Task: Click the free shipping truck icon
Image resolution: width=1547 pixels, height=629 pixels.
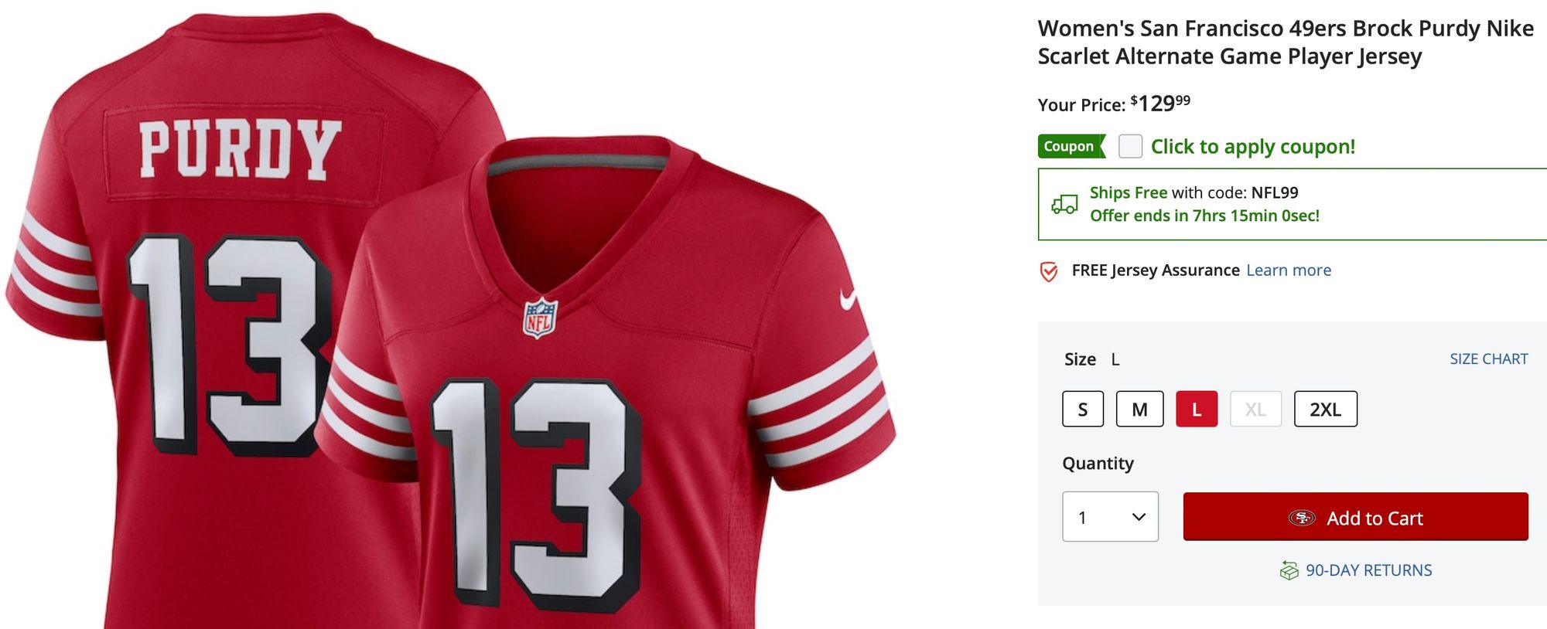Action: pos(1064,204)
